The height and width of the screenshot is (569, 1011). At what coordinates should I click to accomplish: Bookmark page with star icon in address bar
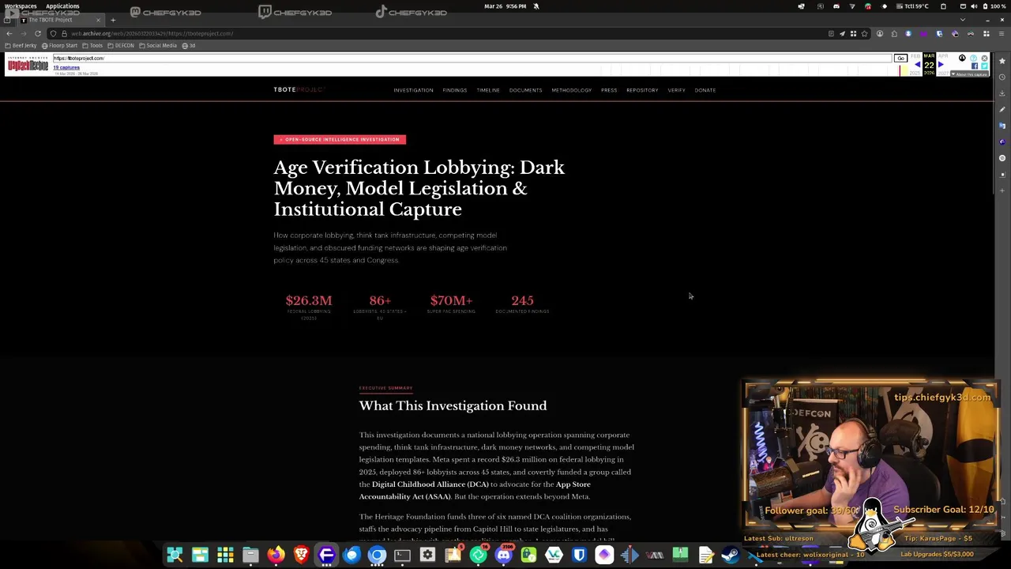864,33
